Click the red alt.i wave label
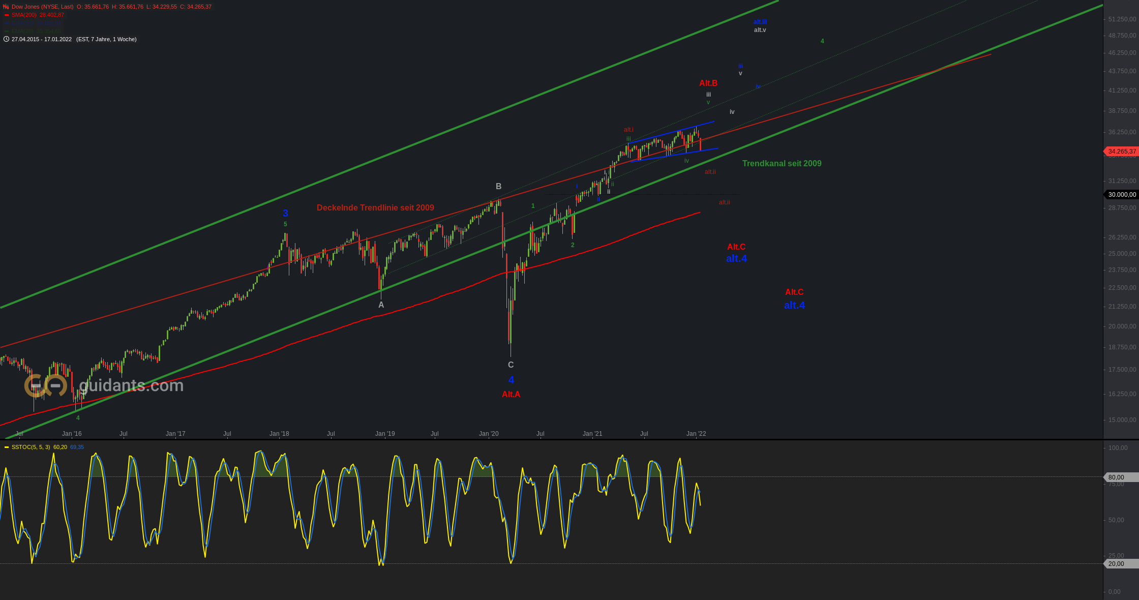 click(x=628, y=130)
